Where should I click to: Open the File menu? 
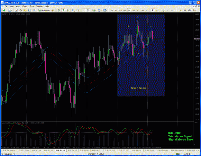(x=6, y=6)
